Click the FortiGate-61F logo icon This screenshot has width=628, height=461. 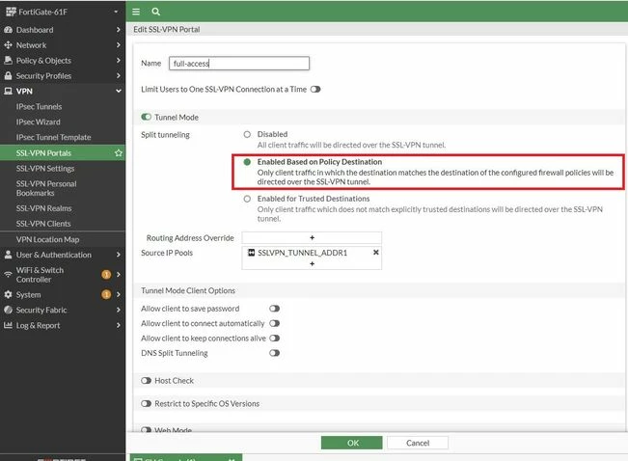coord(11,12)
